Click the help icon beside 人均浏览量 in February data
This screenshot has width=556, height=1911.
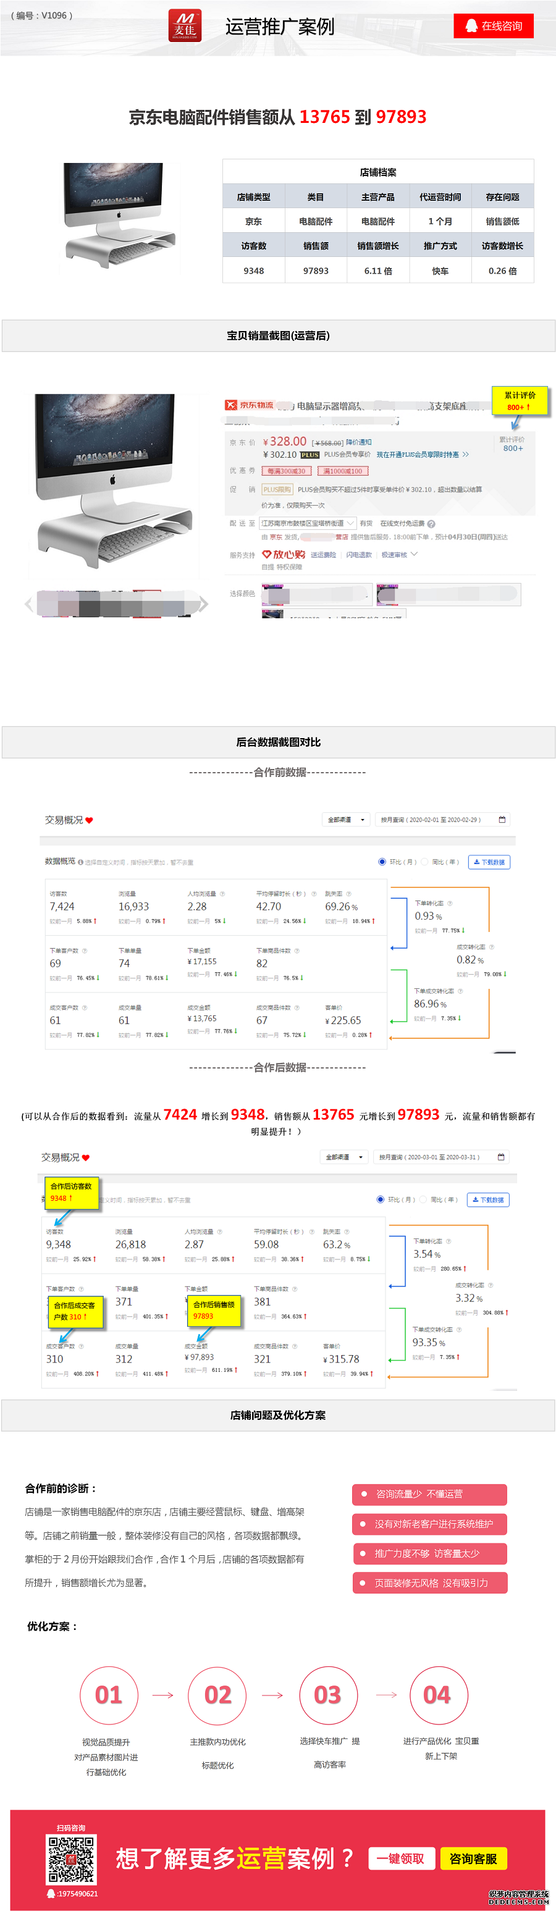point(222,894)
